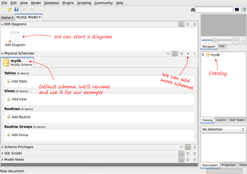Add a new schema with plus icon

[x=188, y=53]
